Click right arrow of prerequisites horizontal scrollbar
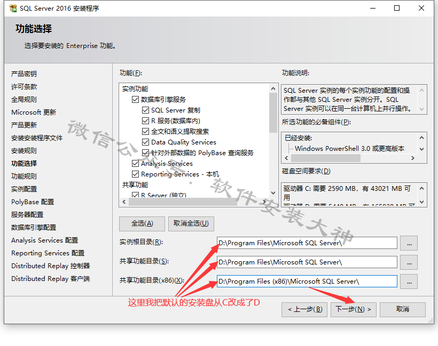The width and height of the screenshot is (438, 346). click(413, 158)
